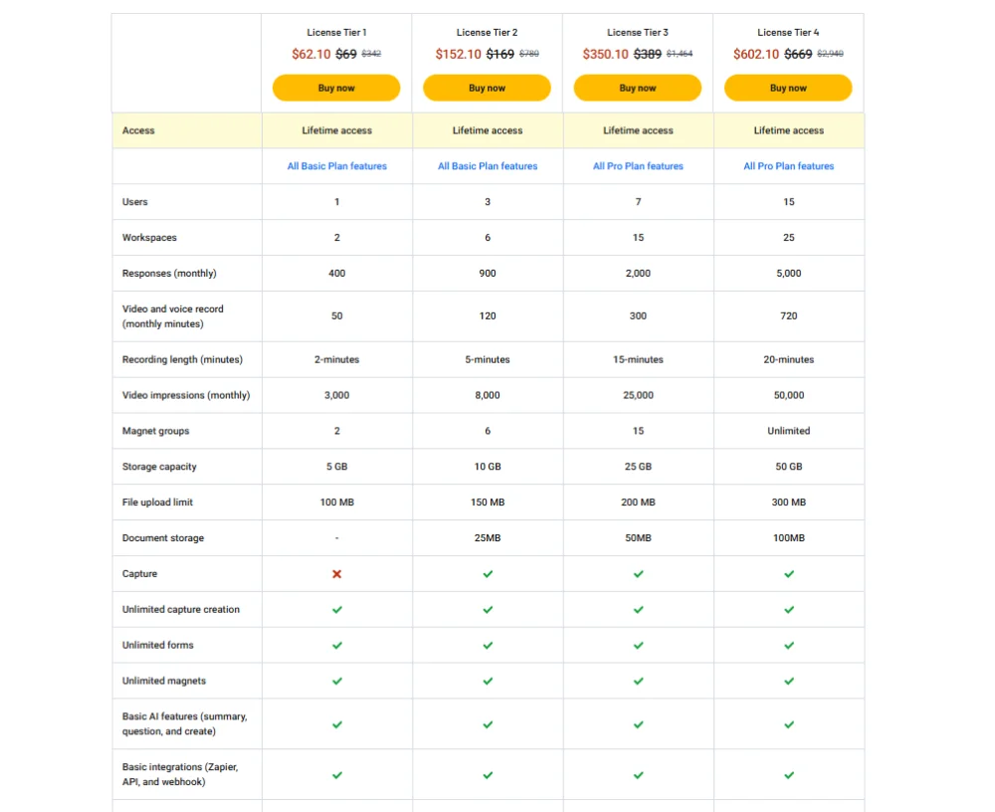Open All Pro Plan features under Tier 4
The width and height of the screenshot is (995, 812).
click(789, 166)
